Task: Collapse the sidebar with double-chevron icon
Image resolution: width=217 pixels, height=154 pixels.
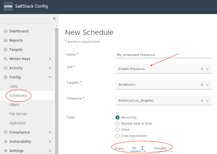Action: coord(54,19)
